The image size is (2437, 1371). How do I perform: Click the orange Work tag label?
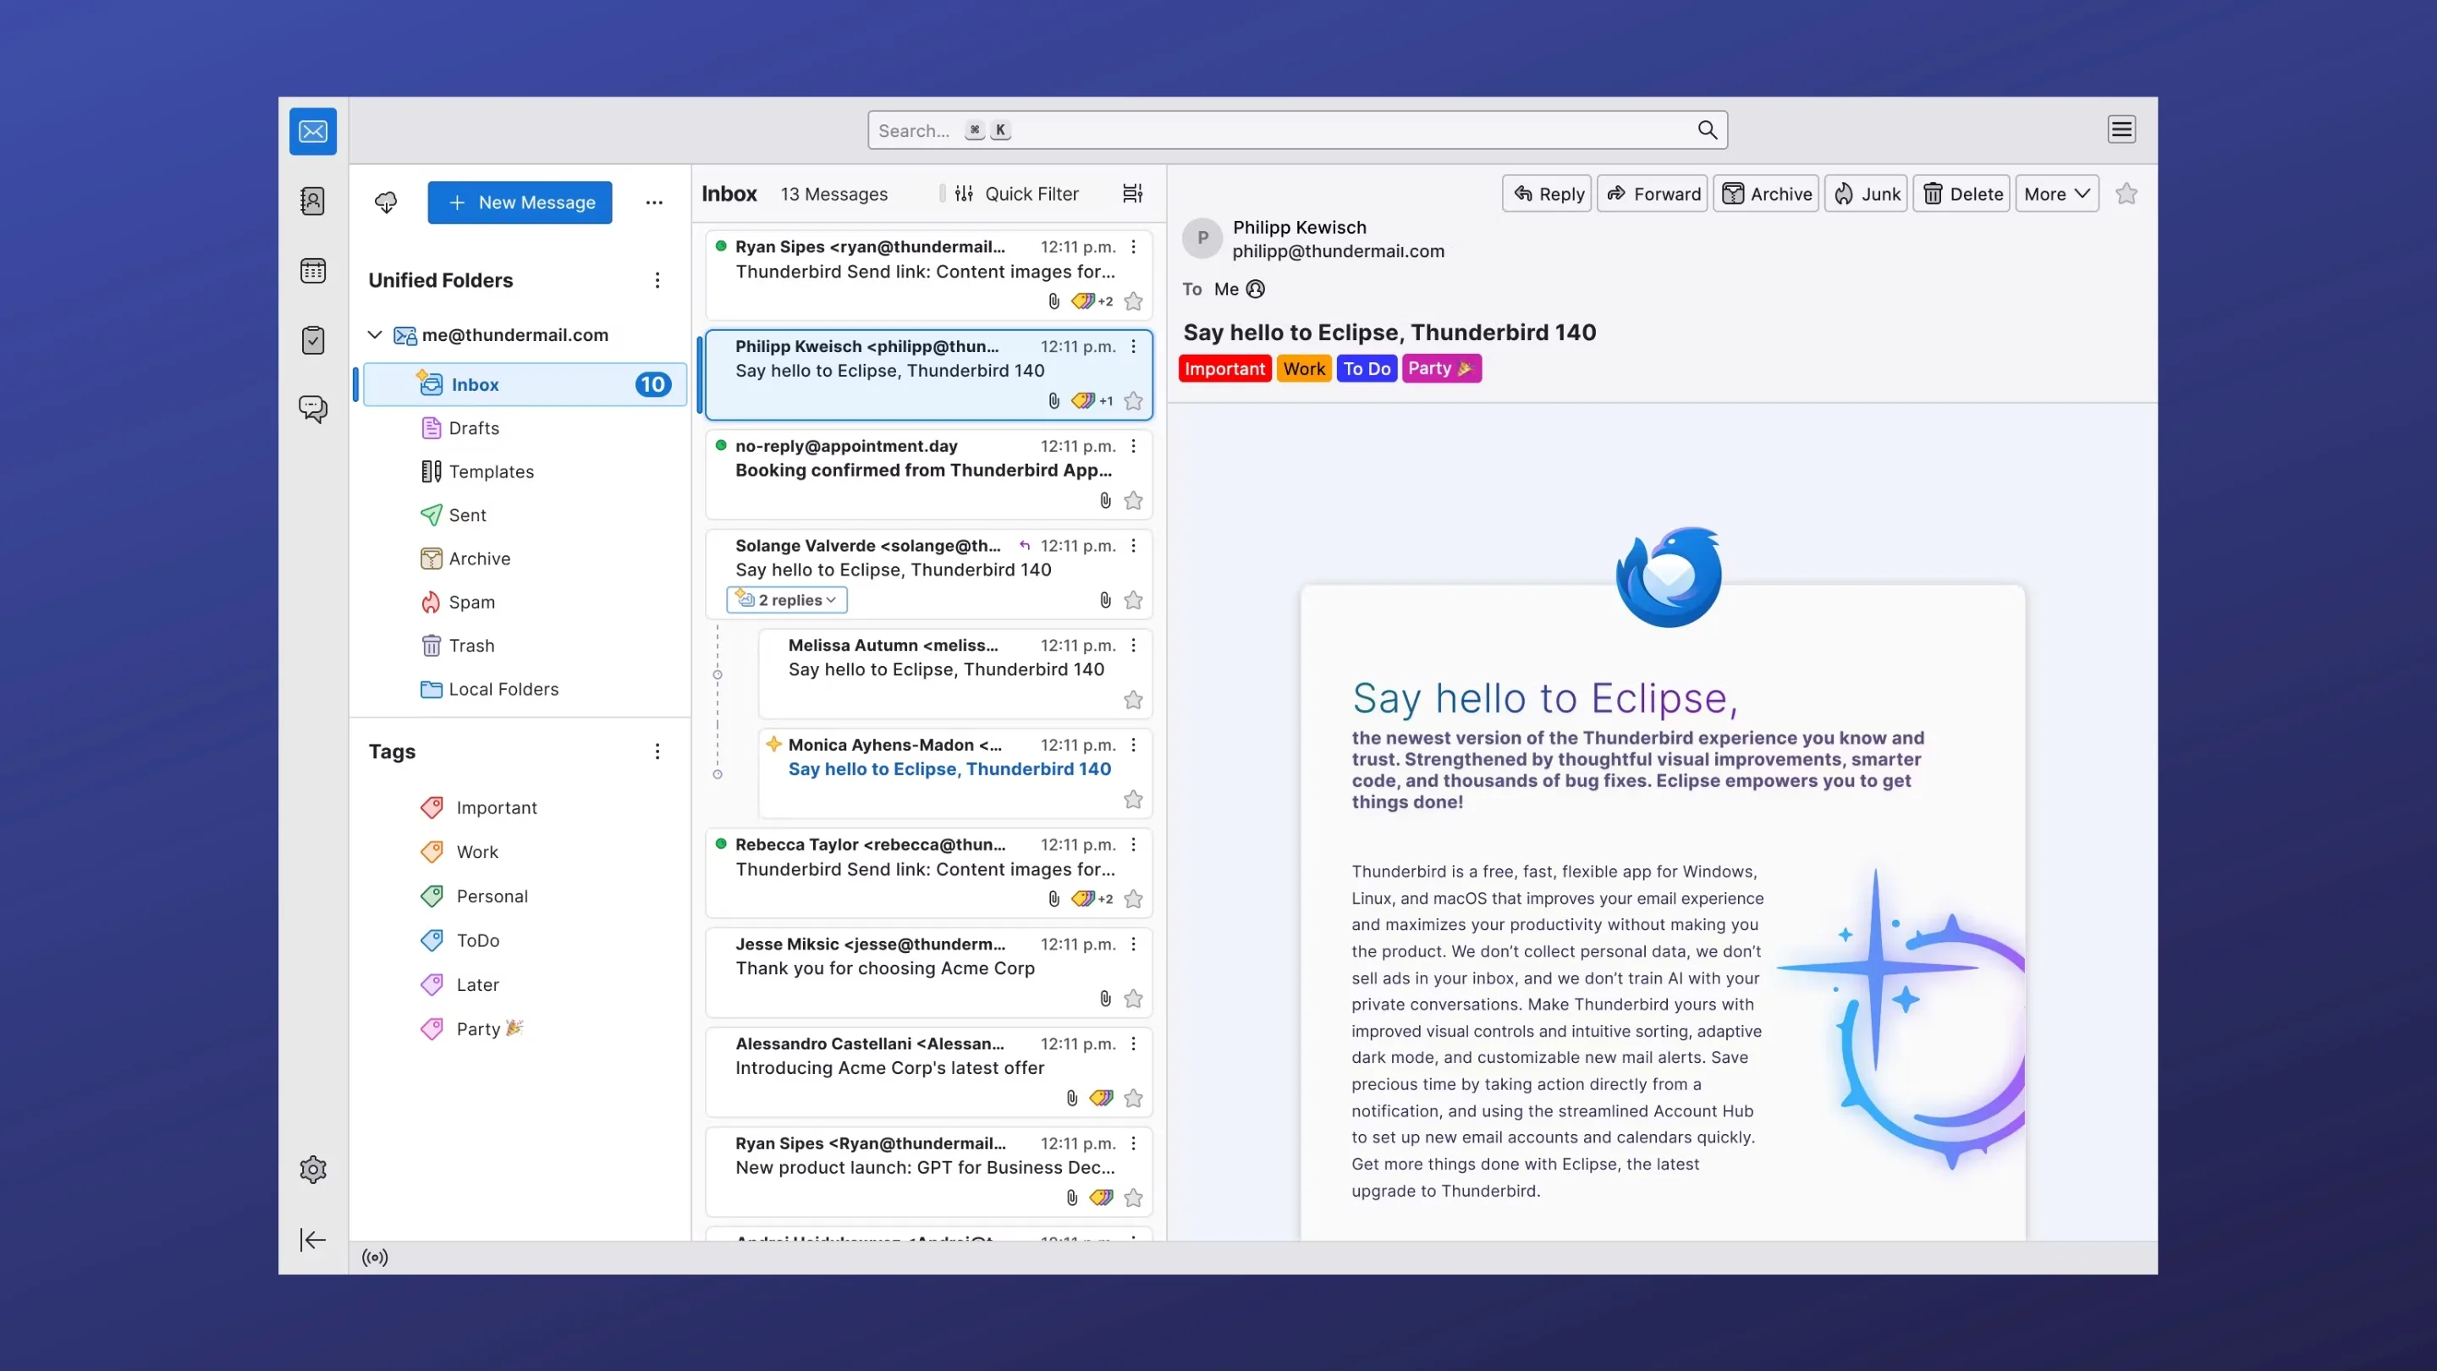(1304, 369)
